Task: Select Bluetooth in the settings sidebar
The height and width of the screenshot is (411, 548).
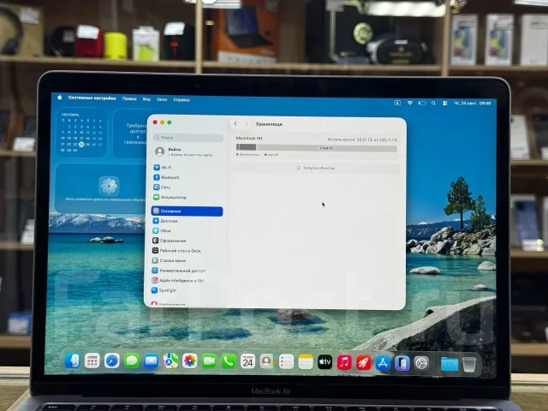Action: [188, 177]
